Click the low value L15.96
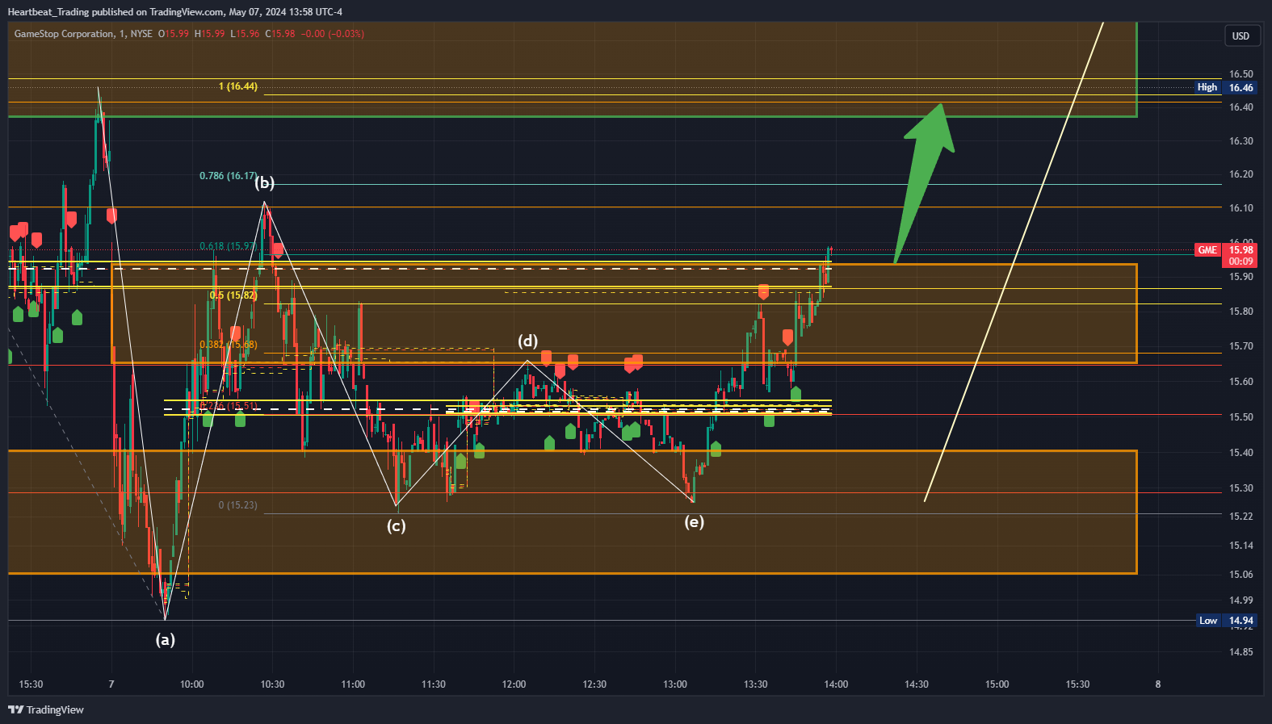The image size is (1272, 724). (x=246, y=34)
